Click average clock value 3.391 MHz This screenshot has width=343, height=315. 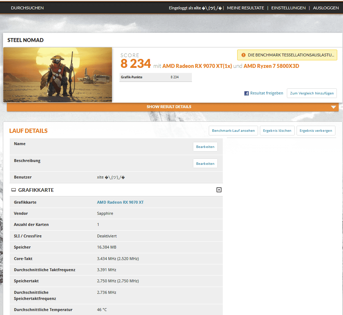pyautogui.click(x=107, y=270)
